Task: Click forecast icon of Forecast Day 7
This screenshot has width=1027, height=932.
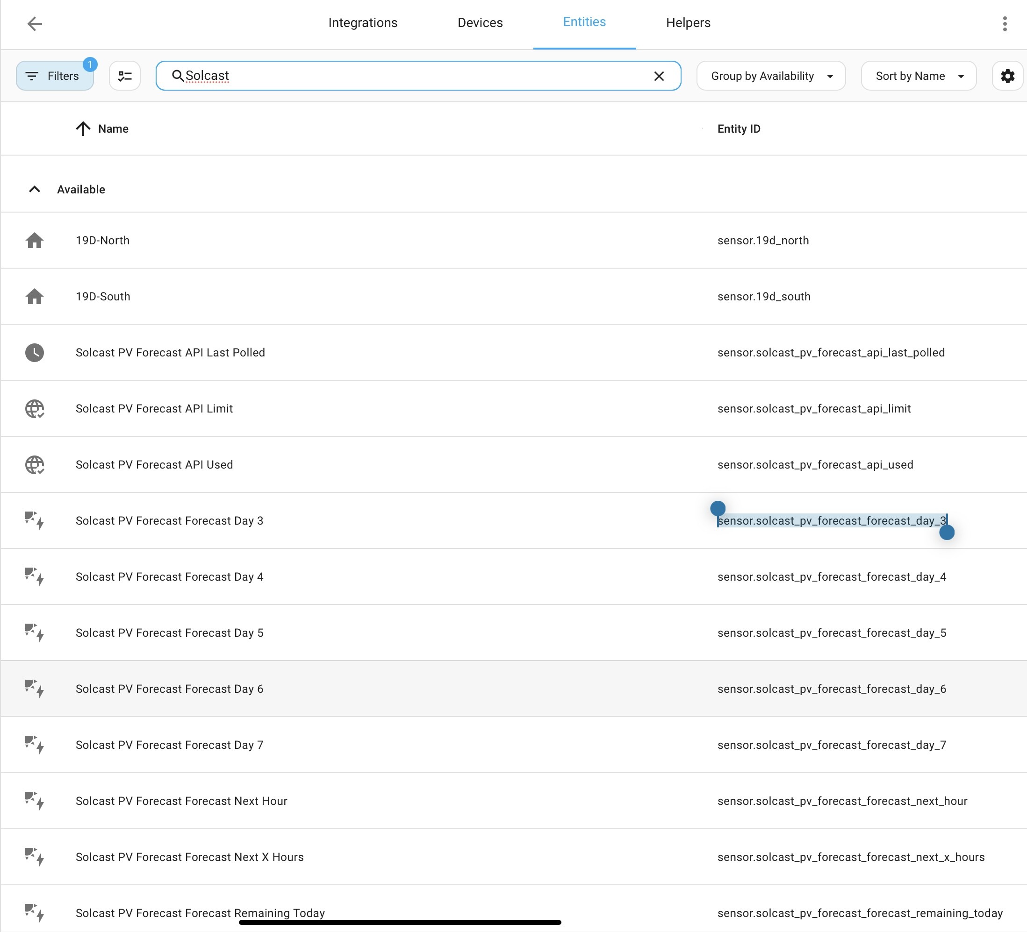Action: point(35,744)
